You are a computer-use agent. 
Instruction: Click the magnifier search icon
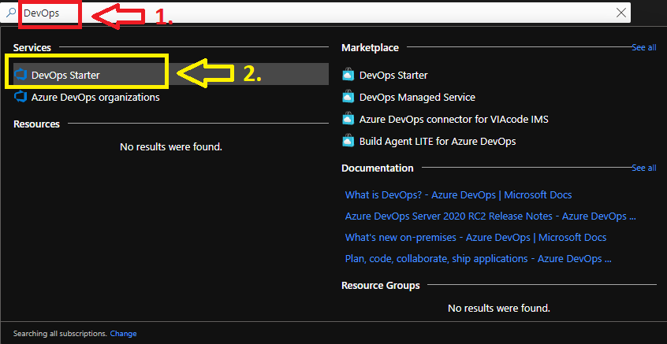(11, 13)
